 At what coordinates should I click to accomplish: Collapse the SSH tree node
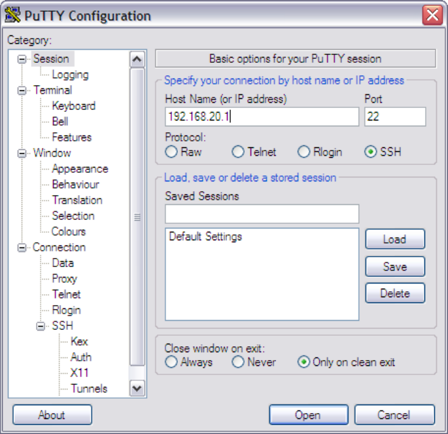click(x=41, y=326)
